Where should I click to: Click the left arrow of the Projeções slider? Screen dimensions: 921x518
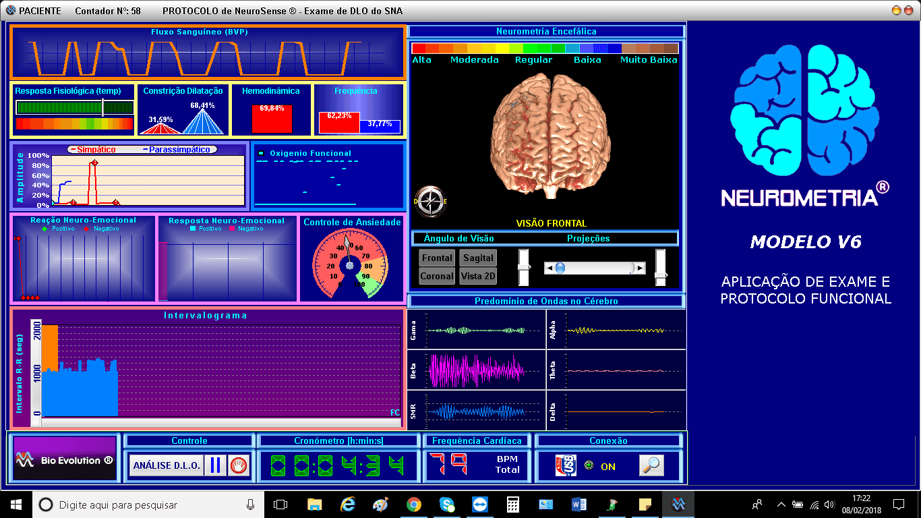tap(549, 268)
